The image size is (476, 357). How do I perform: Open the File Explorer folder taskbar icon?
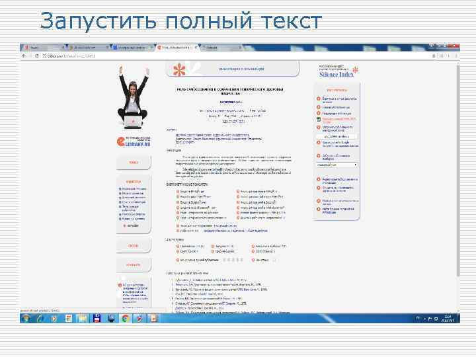pyautogui.click(x=82, y=319)
